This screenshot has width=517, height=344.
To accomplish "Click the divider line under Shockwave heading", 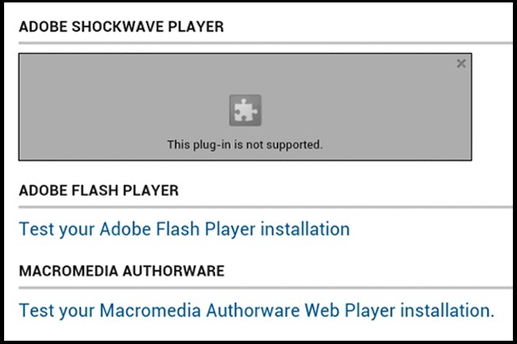I will tap(266, 43).
